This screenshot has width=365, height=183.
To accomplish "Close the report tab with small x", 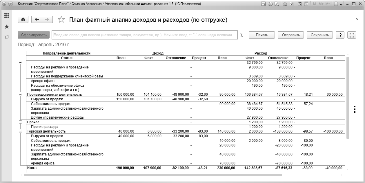I will [x=357, y=19].
